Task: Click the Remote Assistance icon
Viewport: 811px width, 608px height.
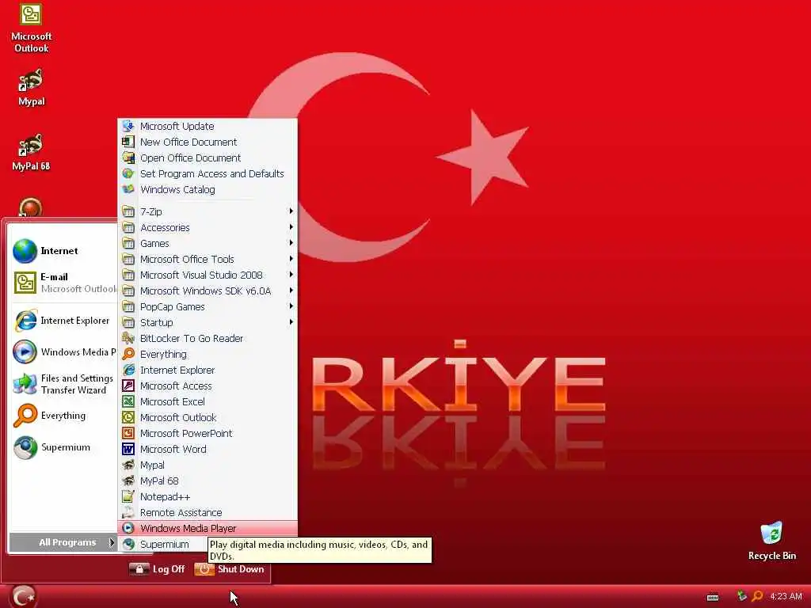Action: pos(128,513)
